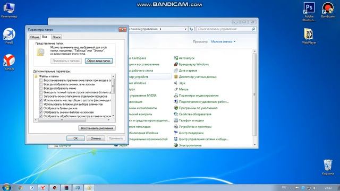Open 'управления NVIDIA' link in Control Panel
Screen dimensions: 340x191
[x=143, y=95]
